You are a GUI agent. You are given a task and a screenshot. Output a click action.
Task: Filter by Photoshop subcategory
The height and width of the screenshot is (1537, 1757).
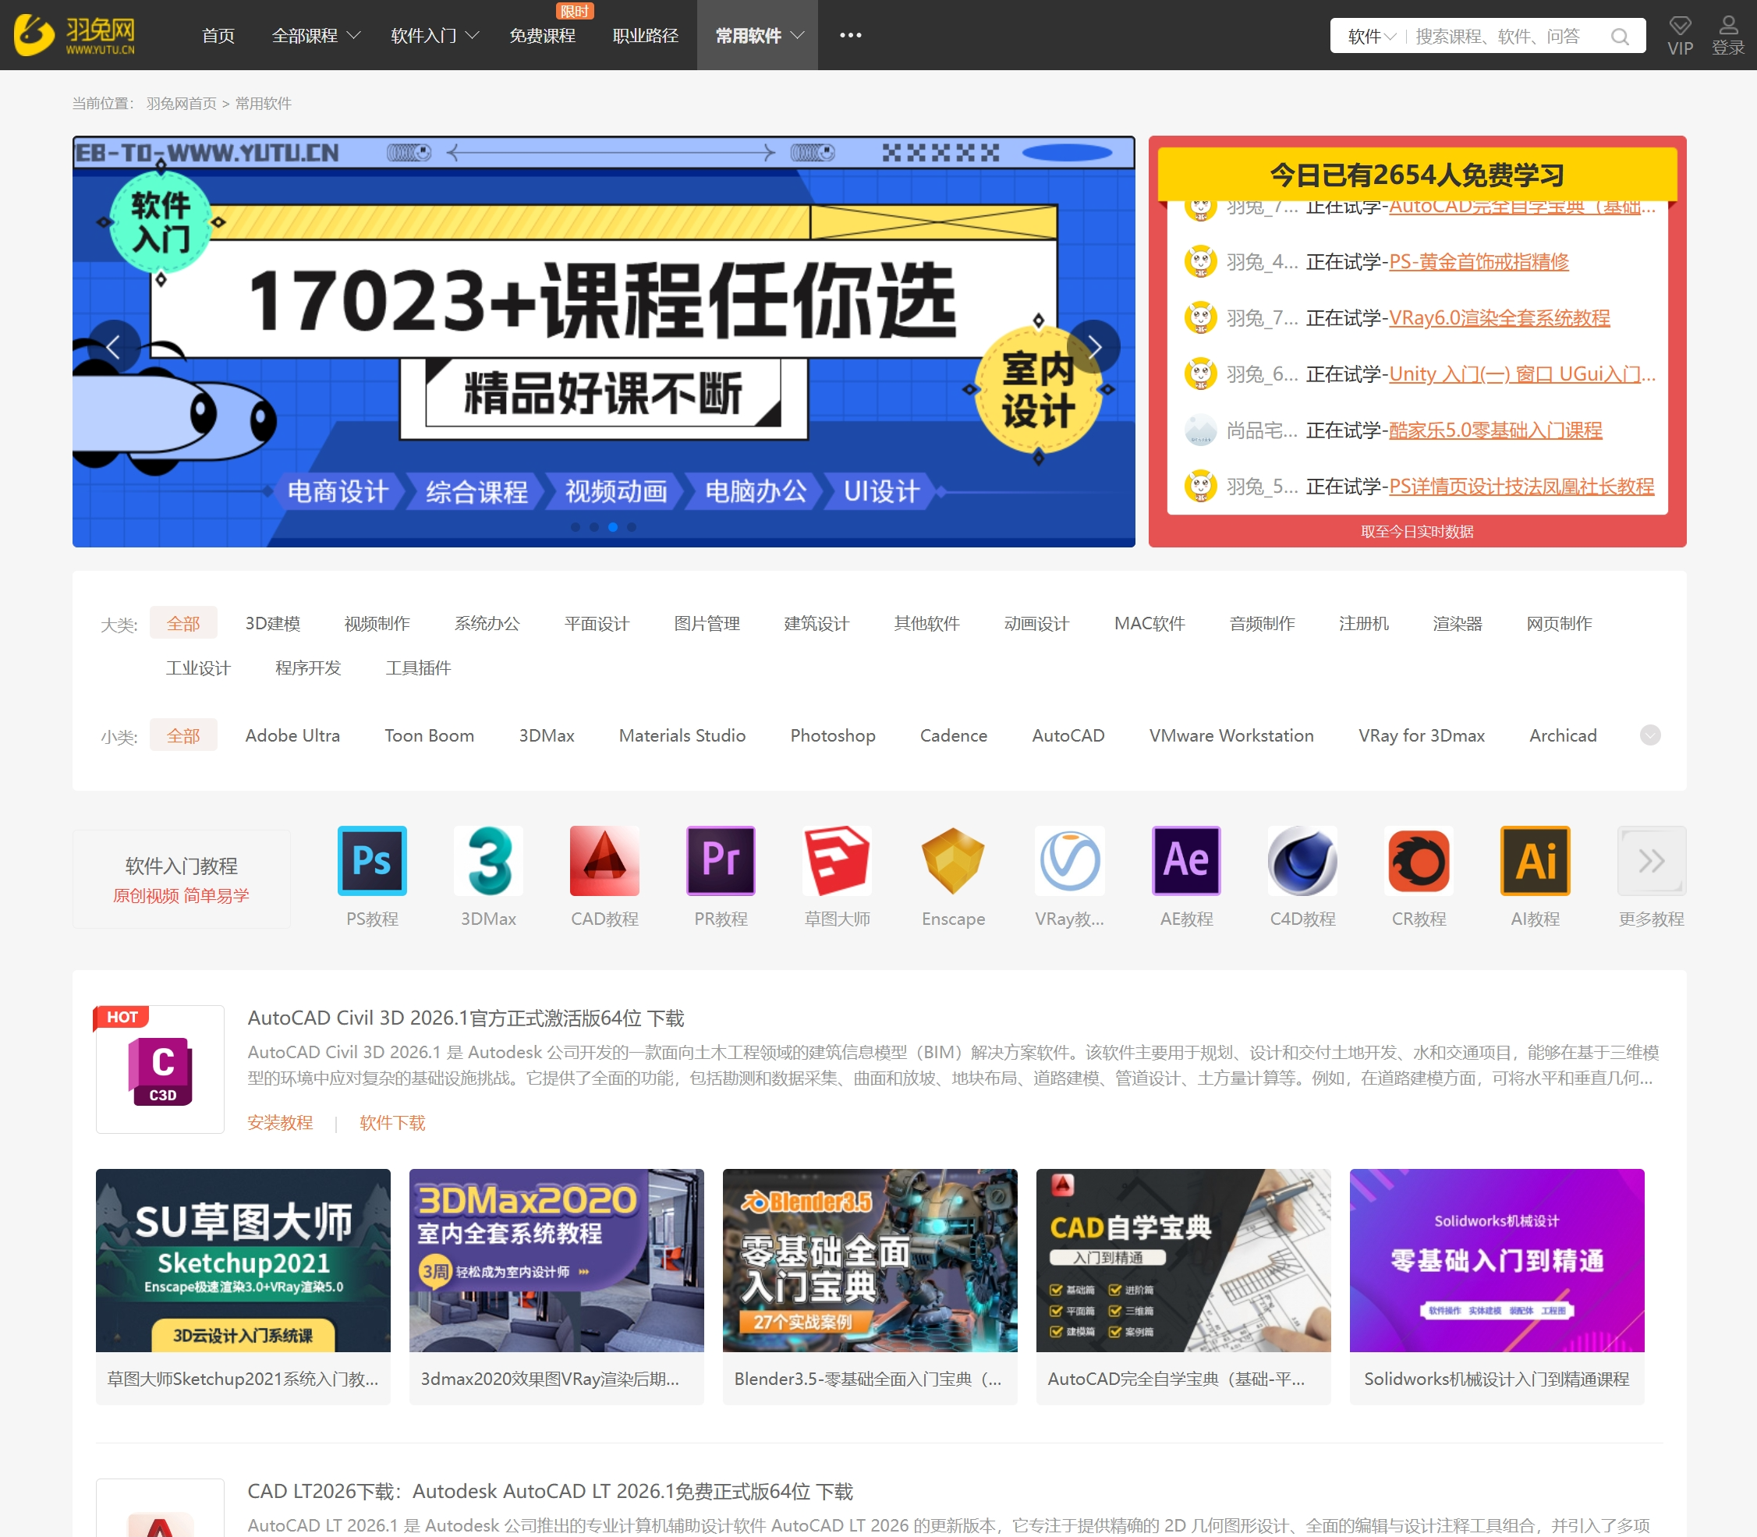point(832,736)
